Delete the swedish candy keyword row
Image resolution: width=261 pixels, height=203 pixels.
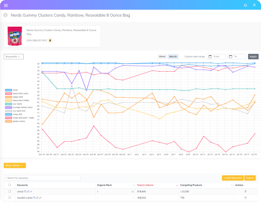pos(245,198)
